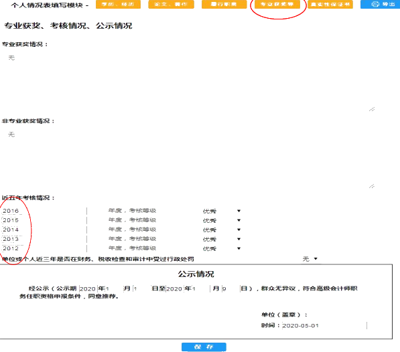The height and width of the screenshot is (352, 400).
Task: Open the 2013 考核等级 dropdown
Action: [x=221, y=239]
